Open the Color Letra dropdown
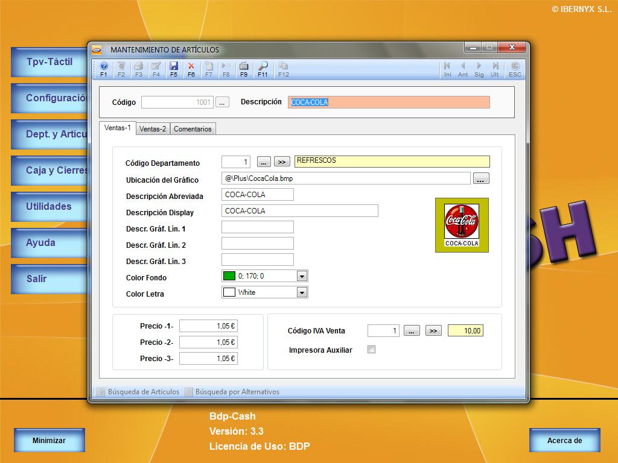The image size is (618, 463). [x=302, y=292]
